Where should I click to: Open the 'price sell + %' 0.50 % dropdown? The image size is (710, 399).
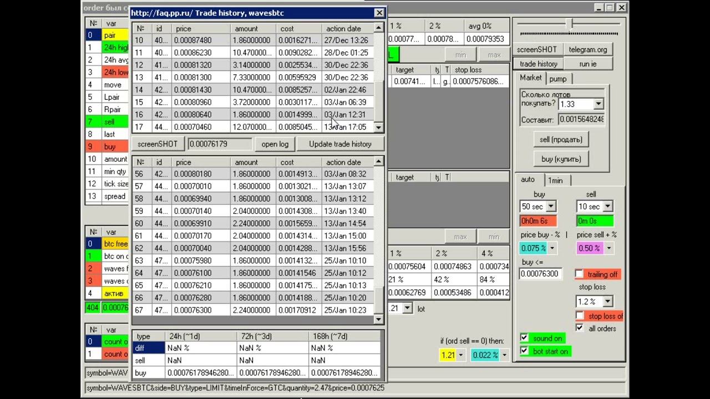608,248
